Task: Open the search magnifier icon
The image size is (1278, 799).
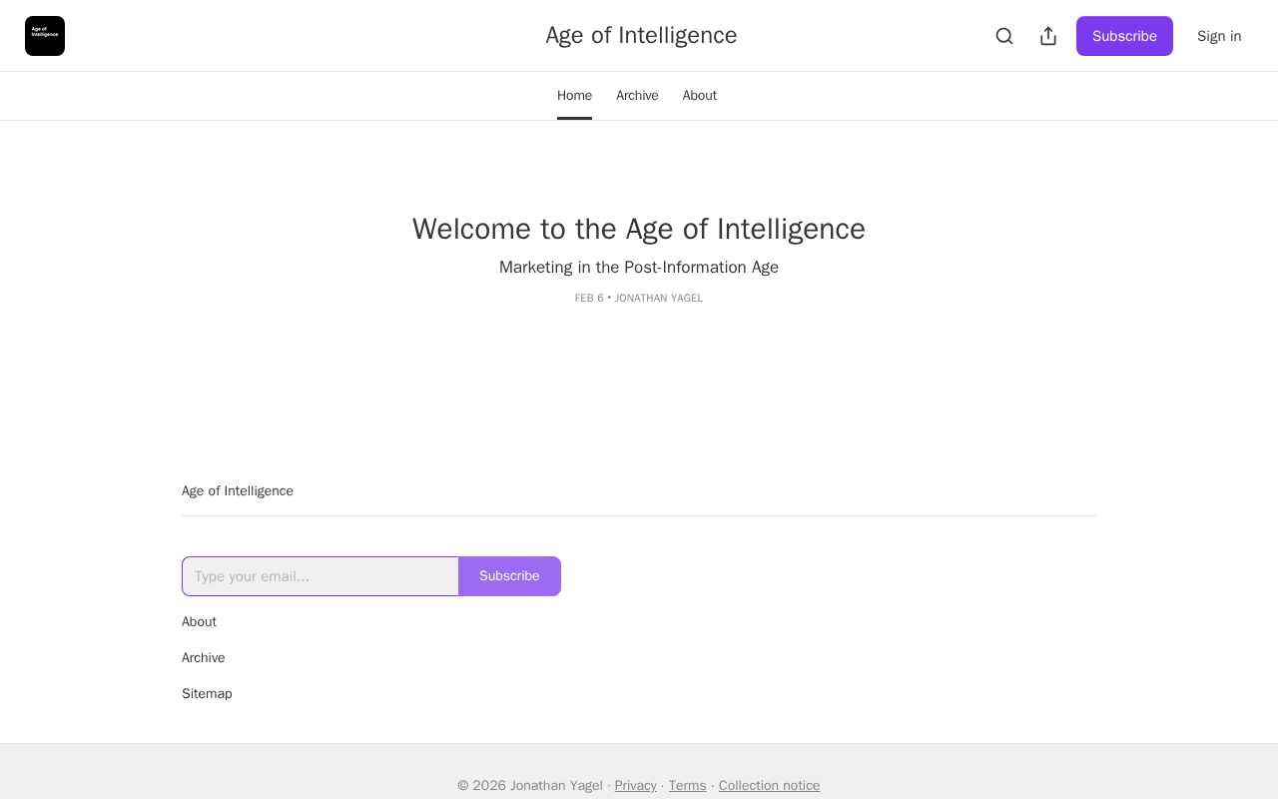Action: 1004,36
